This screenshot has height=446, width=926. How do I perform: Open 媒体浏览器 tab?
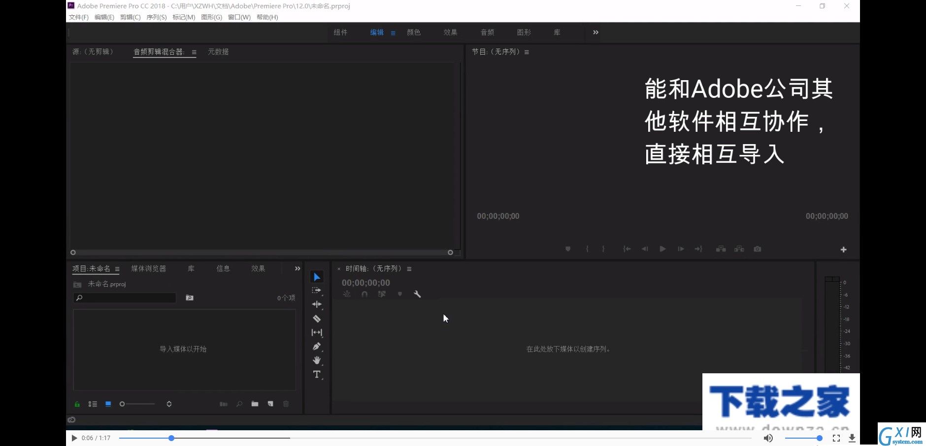[x=149, y=268]
